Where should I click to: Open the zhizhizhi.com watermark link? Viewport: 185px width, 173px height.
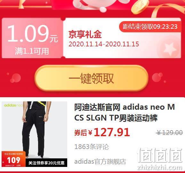point(159,167)
